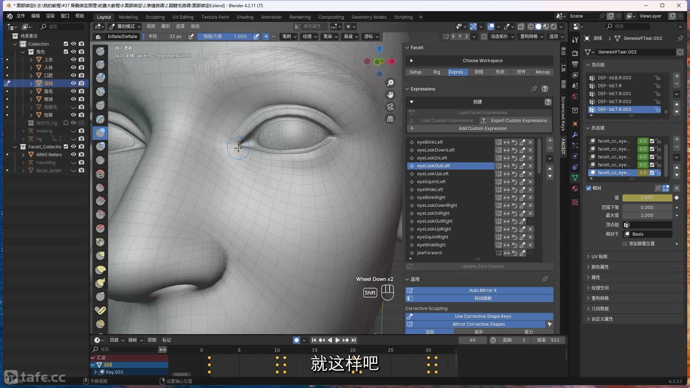Open the 笔刷 brush settings dropdown
Image resolution: width=690 pixels, height=388 pixels.
(x=289, y=37)
